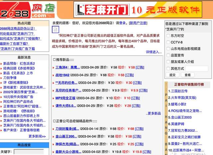Open news item 西山居最新力作即将上市
The image size is (213, 155).
21,116
